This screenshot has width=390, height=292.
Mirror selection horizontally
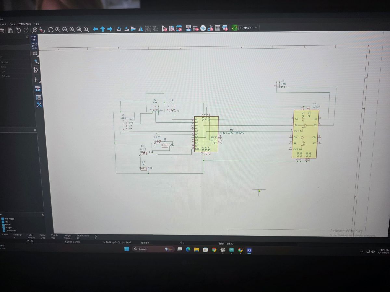141,29
